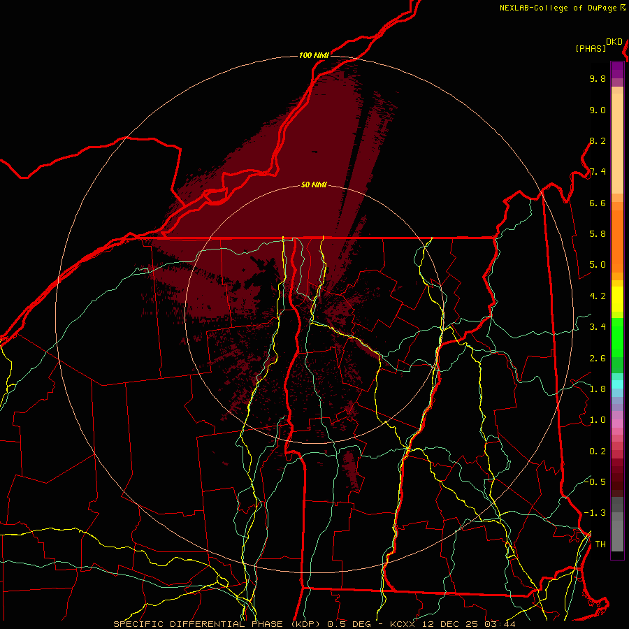The image size is (629, 629).
Task: Click the 5.8 value on the color scale
Action: tap(598, 234)
